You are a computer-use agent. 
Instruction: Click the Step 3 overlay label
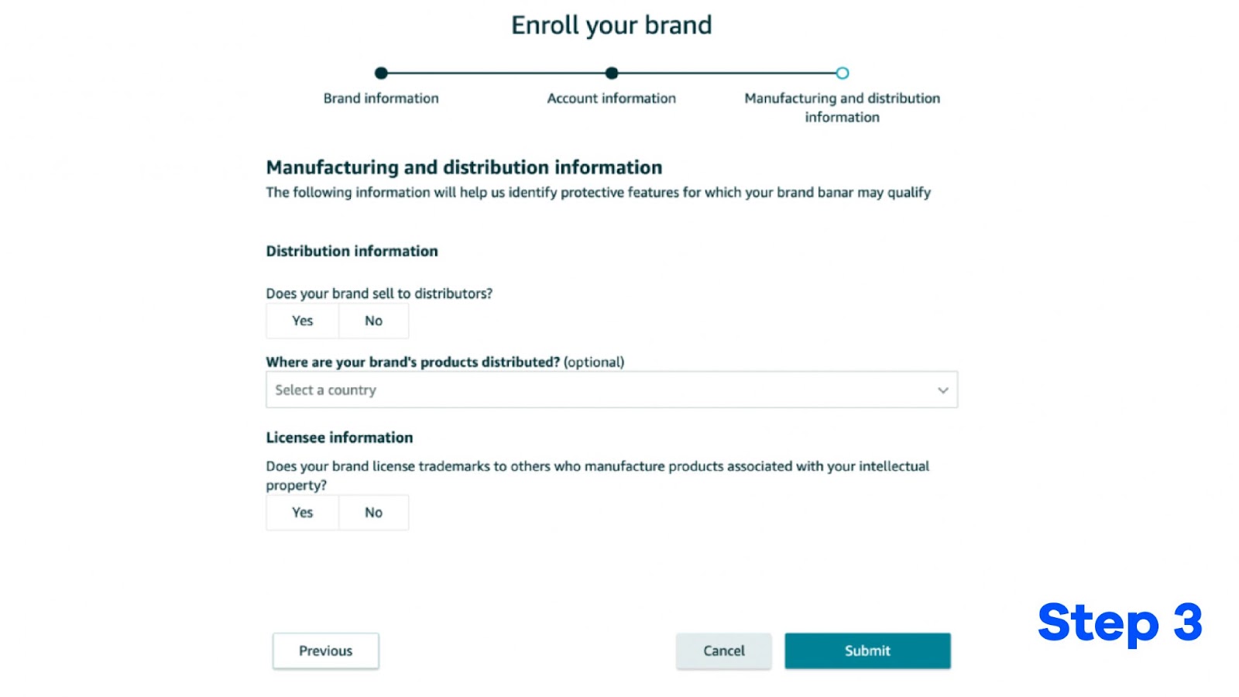[x=1120, y=623]
